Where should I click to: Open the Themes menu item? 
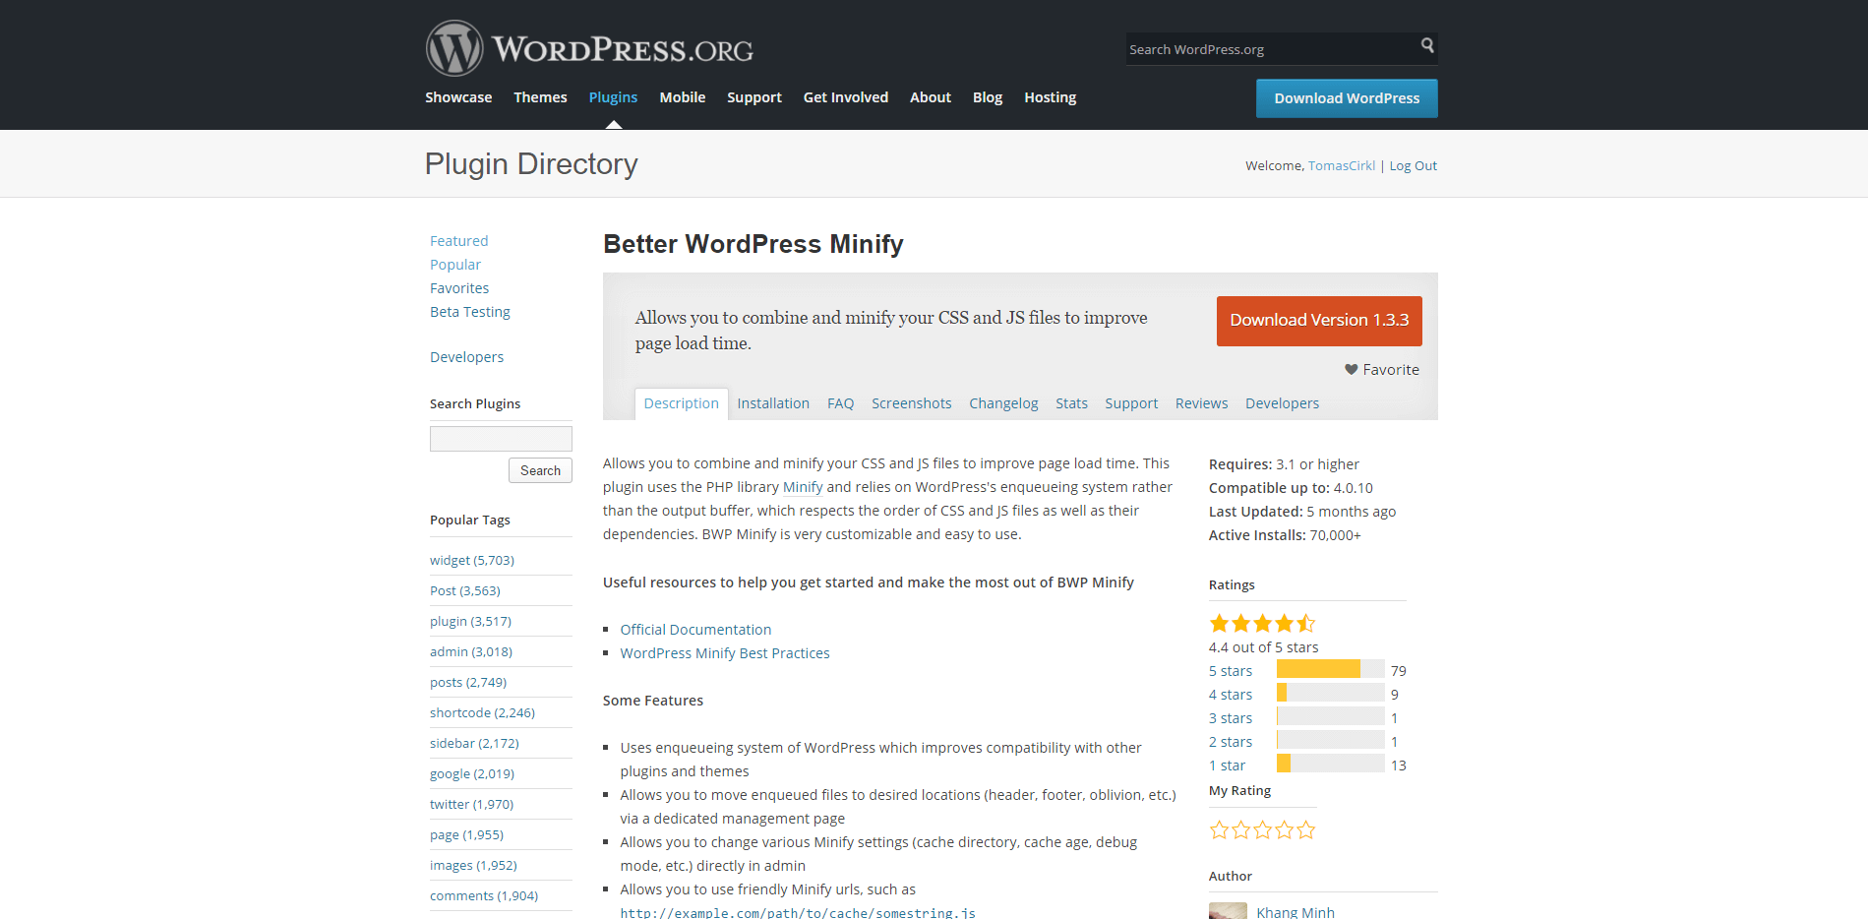[540, 97]
